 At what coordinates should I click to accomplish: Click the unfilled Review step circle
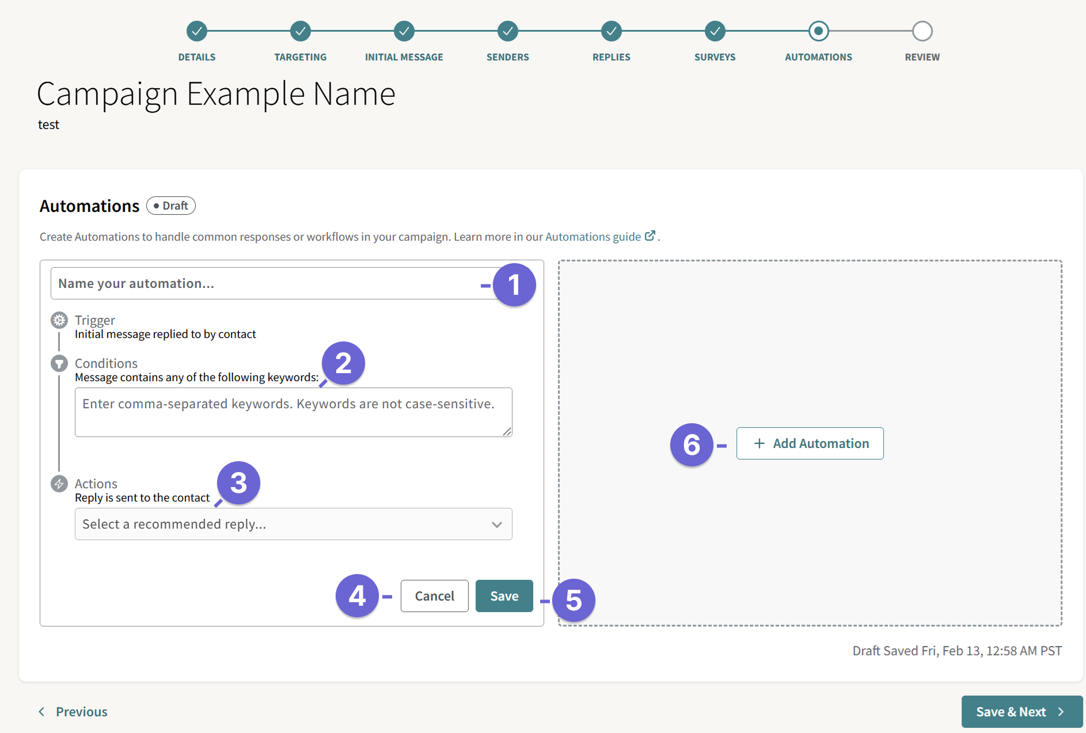tap(922, 31)
